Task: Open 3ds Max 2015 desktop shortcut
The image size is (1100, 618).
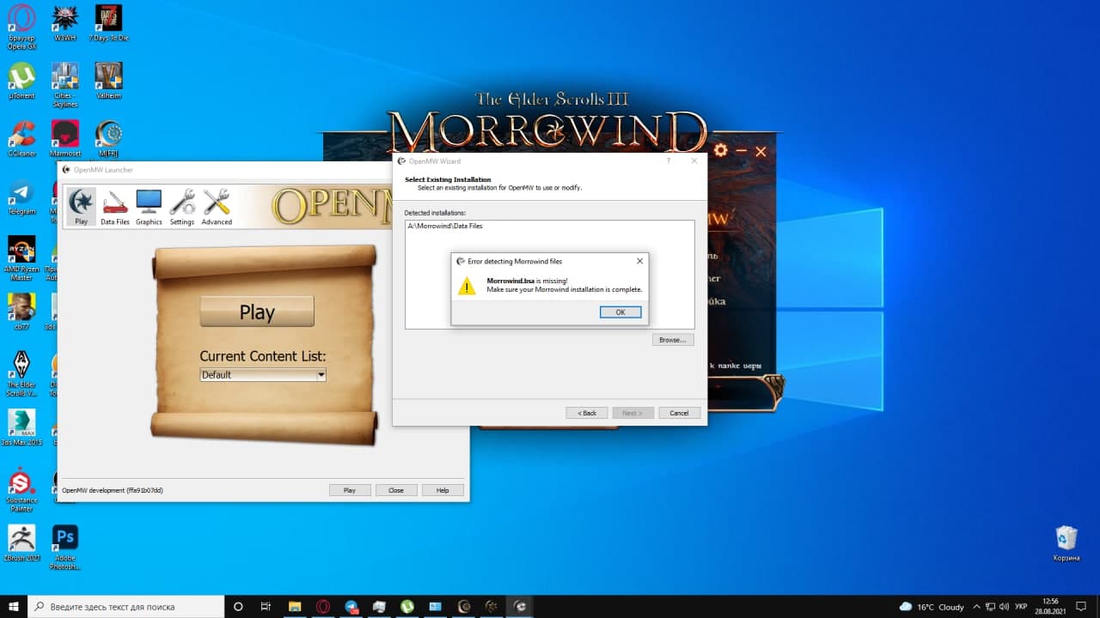Action: (x=21, y=427)
